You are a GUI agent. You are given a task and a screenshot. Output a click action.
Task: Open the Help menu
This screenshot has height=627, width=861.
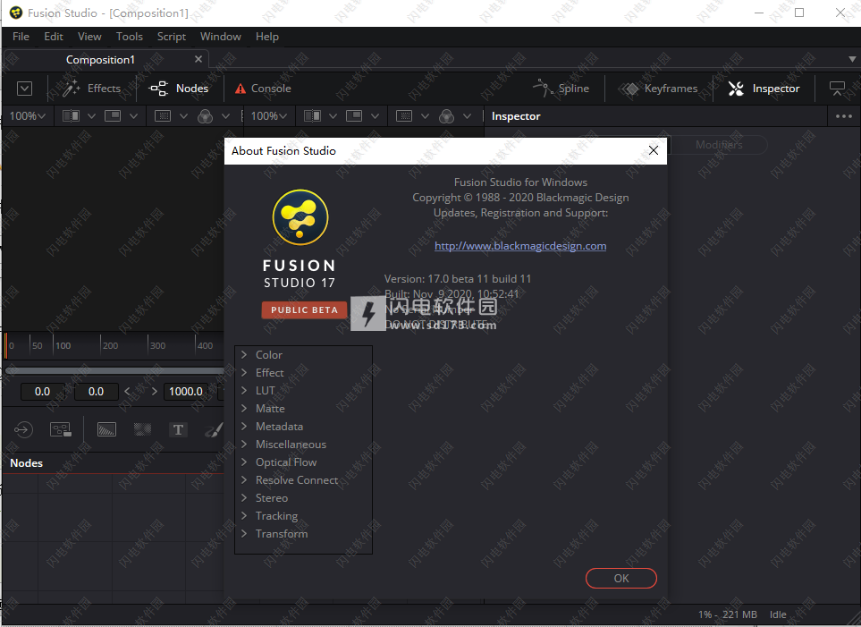(x=266, y=37)
